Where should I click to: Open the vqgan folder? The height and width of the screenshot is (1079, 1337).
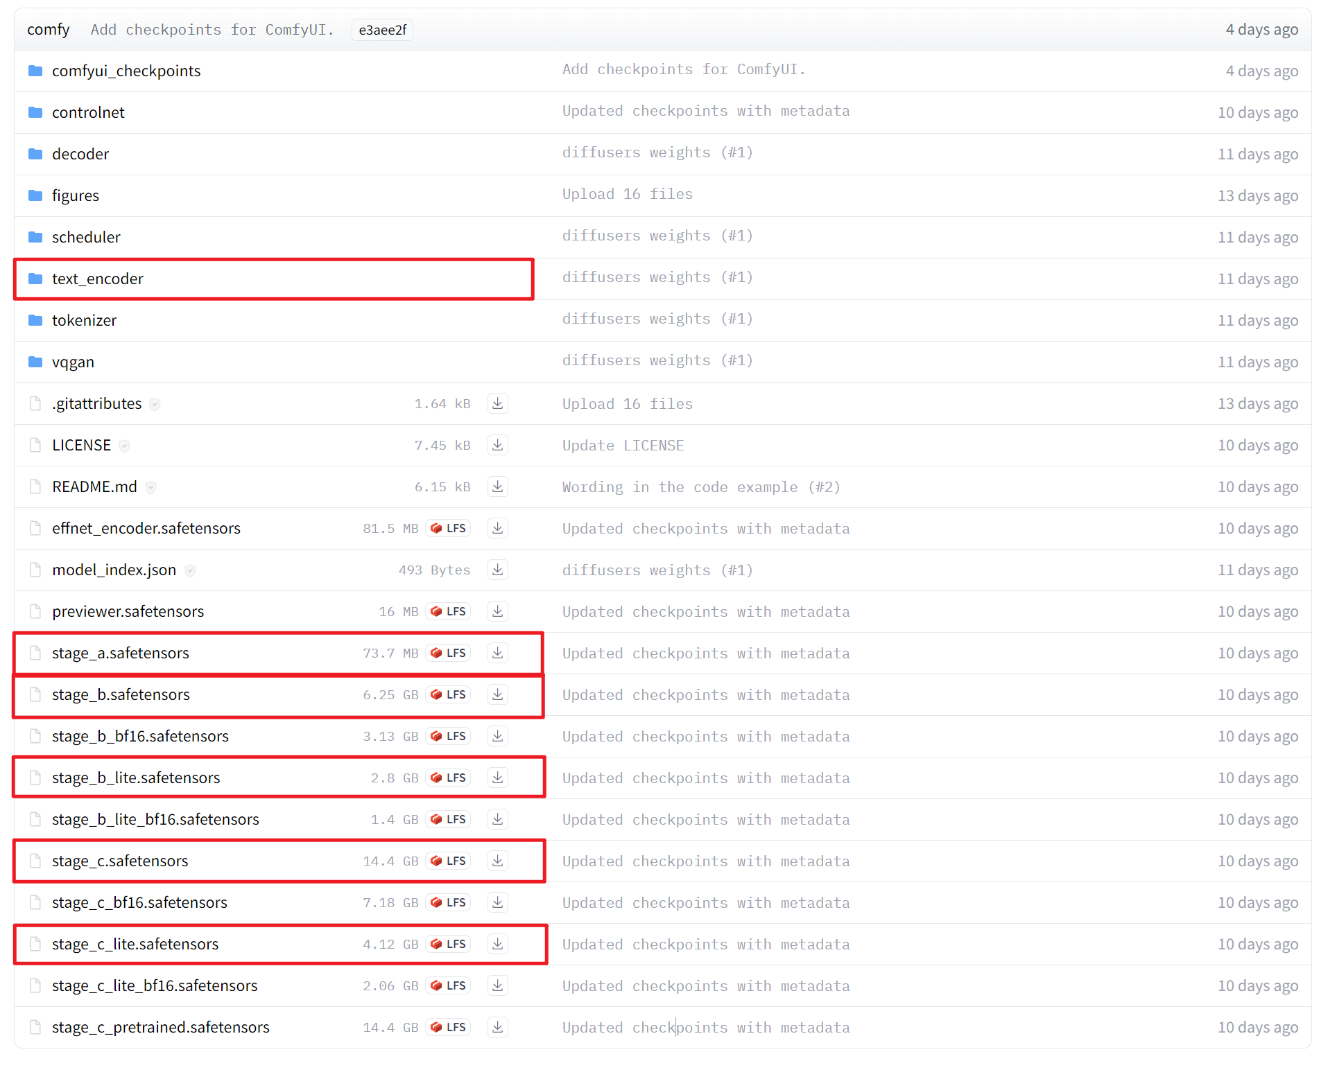coord(73,362)
